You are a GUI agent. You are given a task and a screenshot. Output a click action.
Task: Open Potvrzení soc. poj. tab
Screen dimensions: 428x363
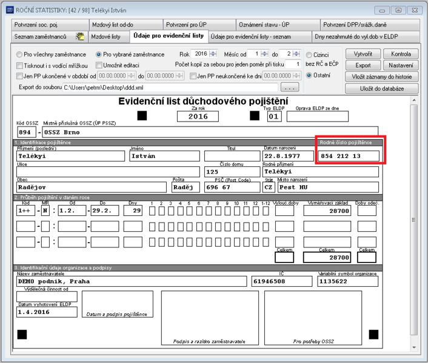50,25
